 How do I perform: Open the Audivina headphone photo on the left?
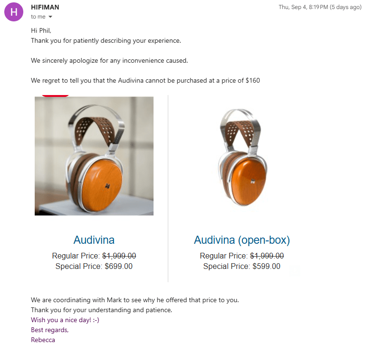pos(94,156)
